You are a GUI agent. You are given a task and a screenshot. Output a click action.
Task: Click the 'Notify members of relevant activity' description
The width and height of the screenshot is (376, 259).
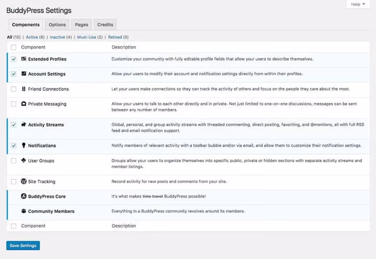click(237, 146)
